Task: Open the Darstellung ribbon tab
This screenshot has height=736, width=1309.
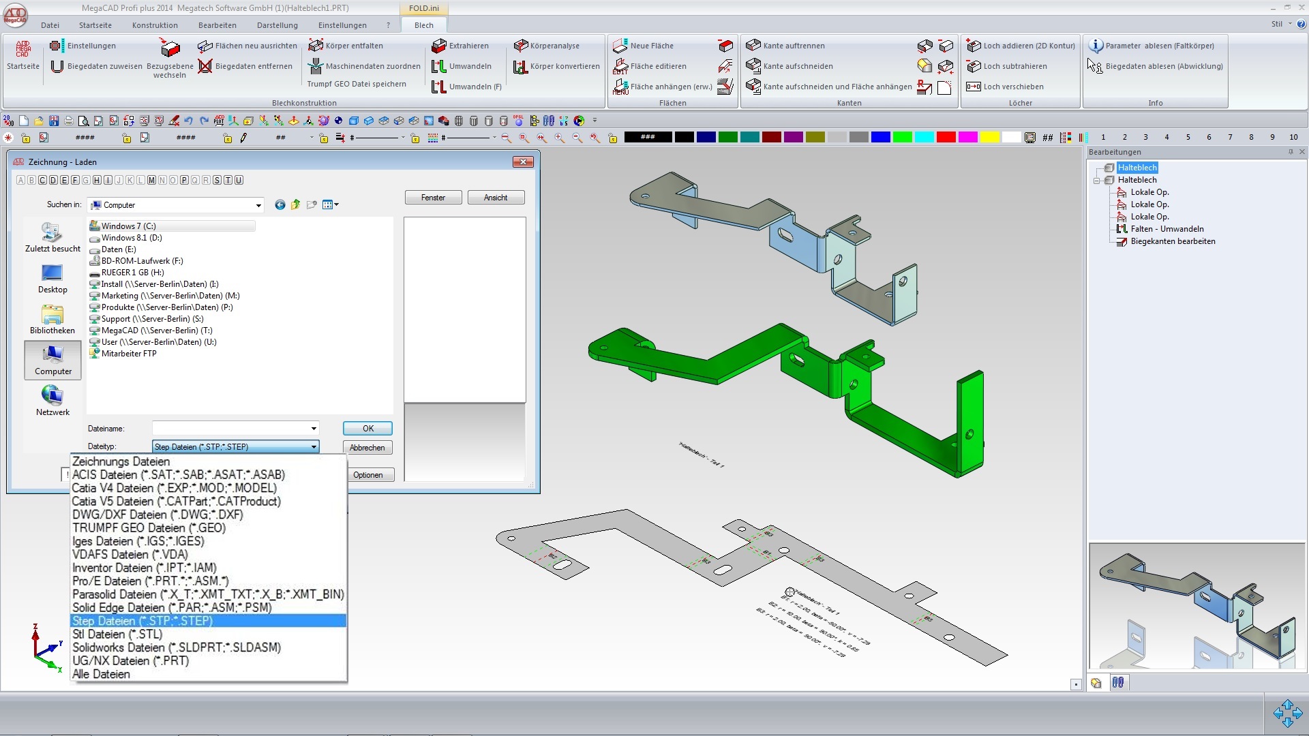Action: pyautogui.click(x=277, y=25)
